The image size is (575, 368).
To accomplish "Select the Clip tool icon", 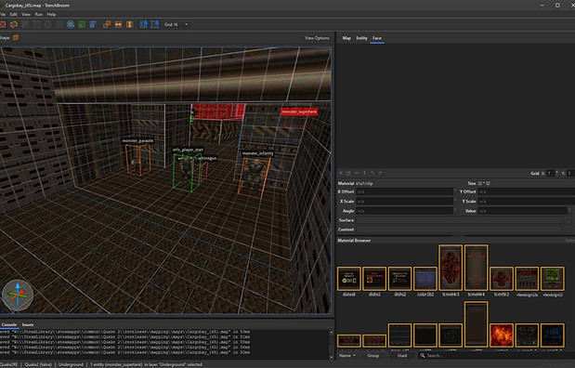I will 25,24.
